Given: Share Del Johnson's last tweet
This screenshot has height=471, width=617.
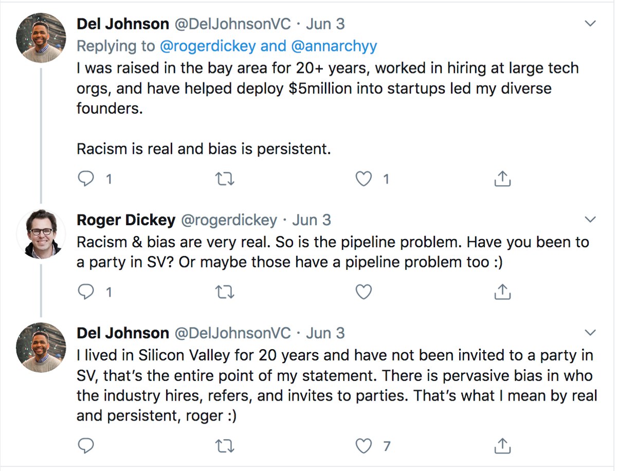Looking at the screenshot, I should click(x=502, y=445).
